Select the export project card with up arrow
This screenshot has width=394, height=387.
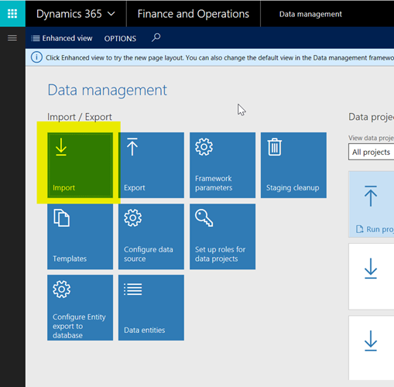click(x=372, y=204)
